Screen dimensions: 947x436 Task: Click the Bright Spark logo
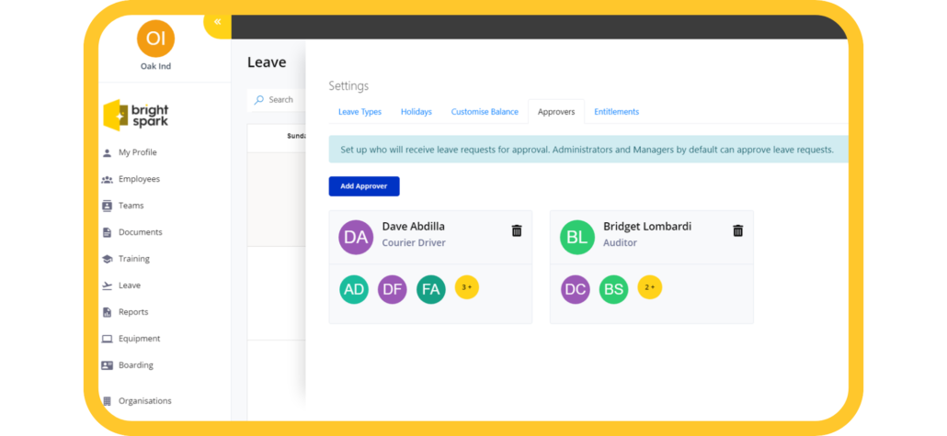click(136, 115)
